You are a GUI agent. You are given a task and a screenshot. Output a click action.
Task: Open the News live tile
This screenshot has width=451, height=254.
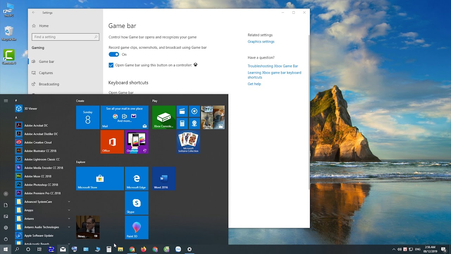click(x=88, y=228)
